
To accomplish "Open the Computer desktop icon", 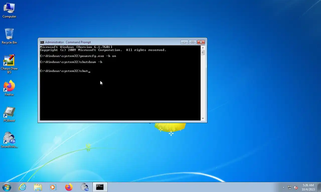I will [x=9, y=10].
